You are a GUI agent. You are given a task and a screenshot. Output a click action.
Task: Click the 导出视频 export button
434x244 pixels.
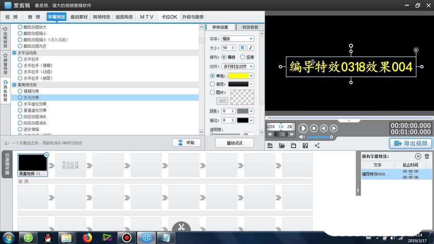point(410,143)
